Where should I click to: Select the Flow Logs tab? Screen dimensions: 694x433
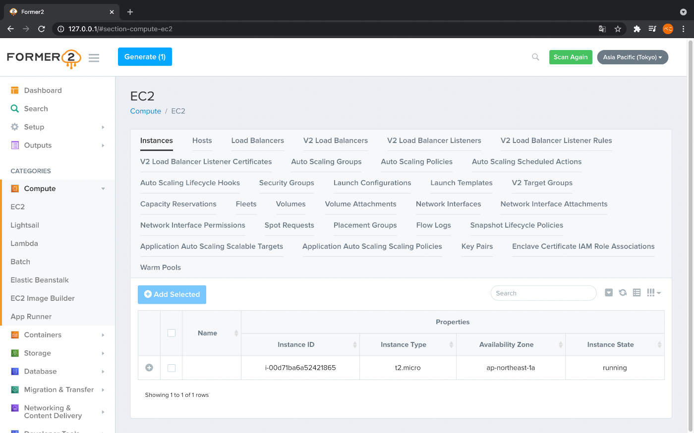(434, 225)
